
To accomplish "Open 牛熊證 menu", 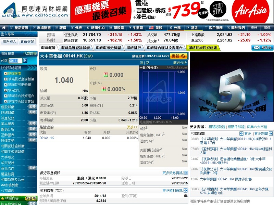I will (136, 28).
